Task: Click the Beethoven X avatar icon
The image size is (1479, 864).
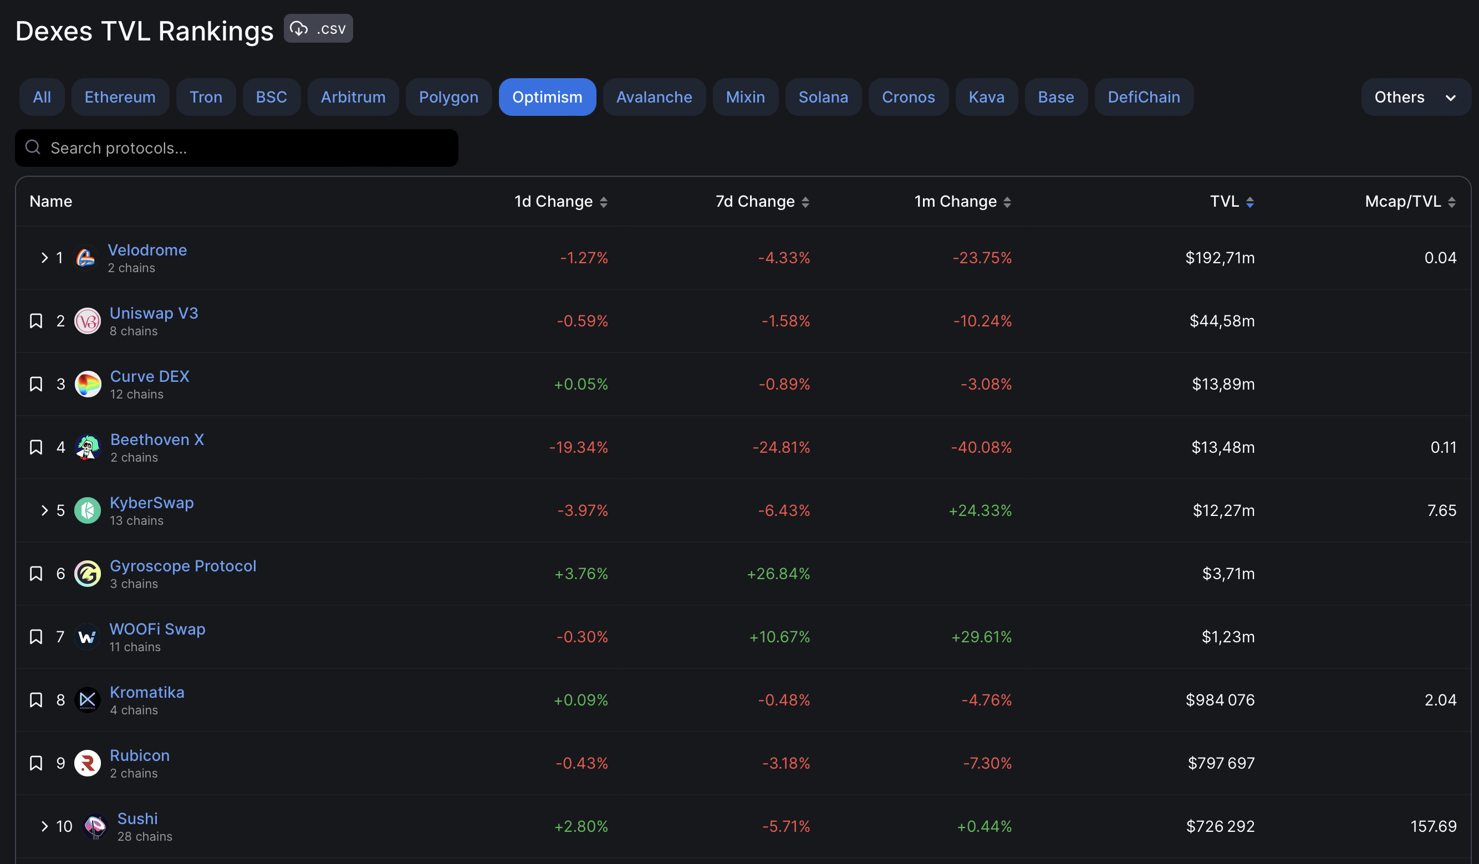Action: pos(88,448)
